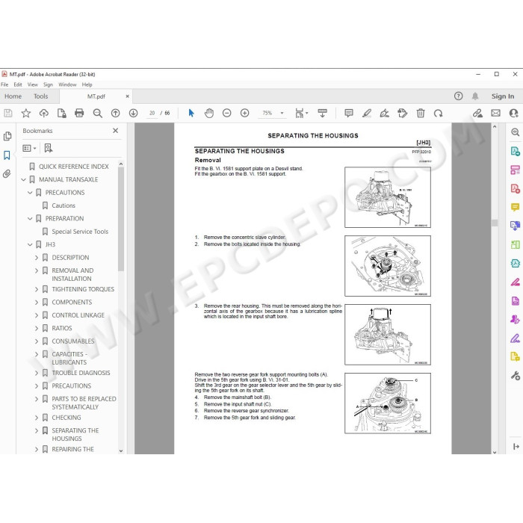523x523 pixels.
Task: Open the Help menu
Action: 87,84
